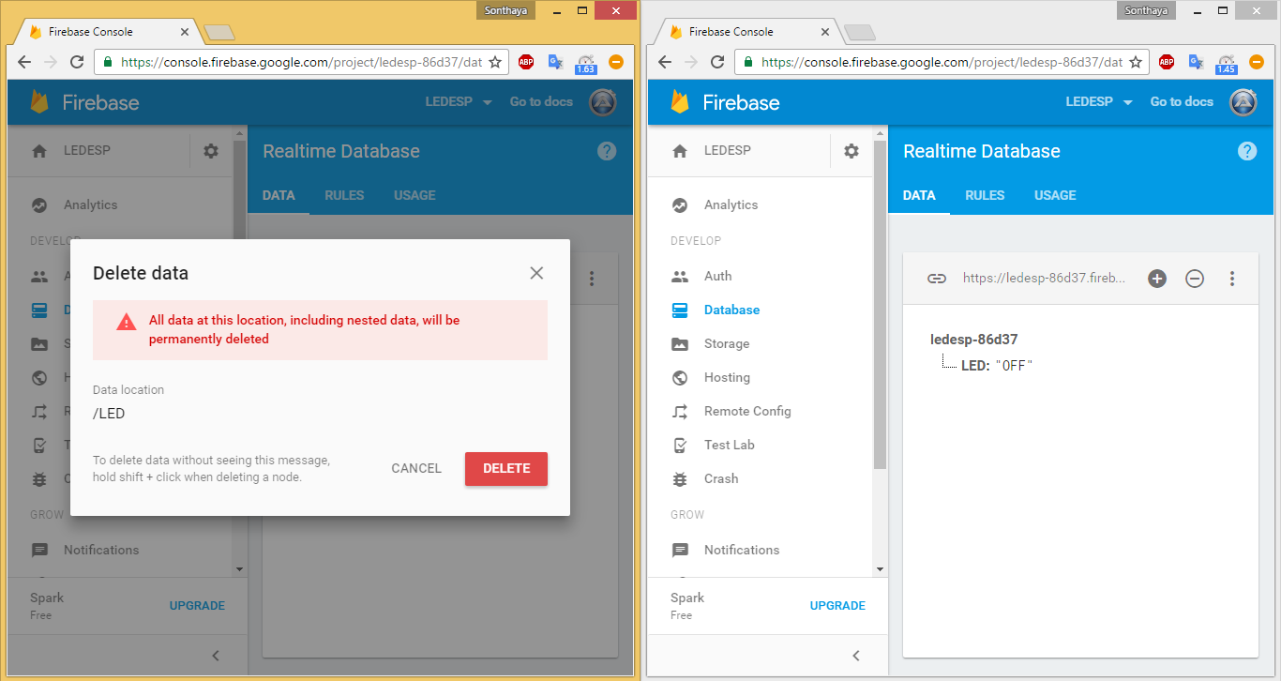1281x681 pixels.
Task: Open project settings gear in right window
Action: 851,150
